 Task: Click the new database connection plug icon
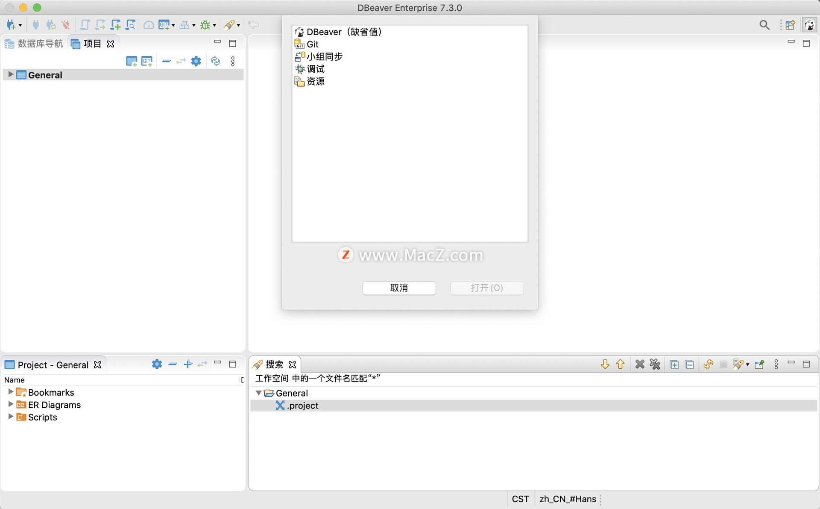pyautogui.click(x=11, y=25)
